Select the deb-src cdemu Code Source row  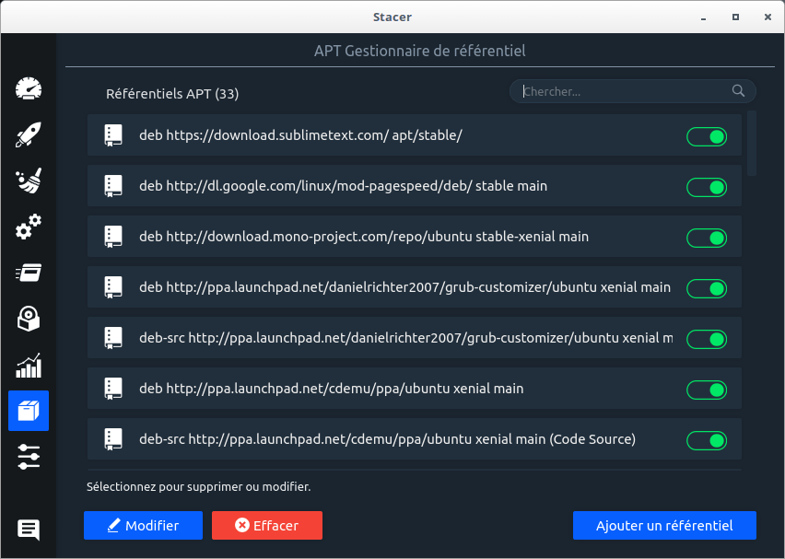pyautogui.click(x=387, y=439)
